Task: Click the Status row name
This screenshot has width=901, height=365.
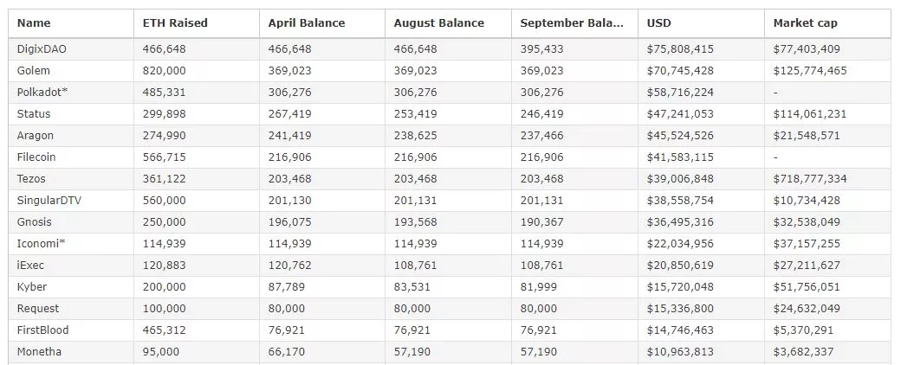Action: click(34, 114)
